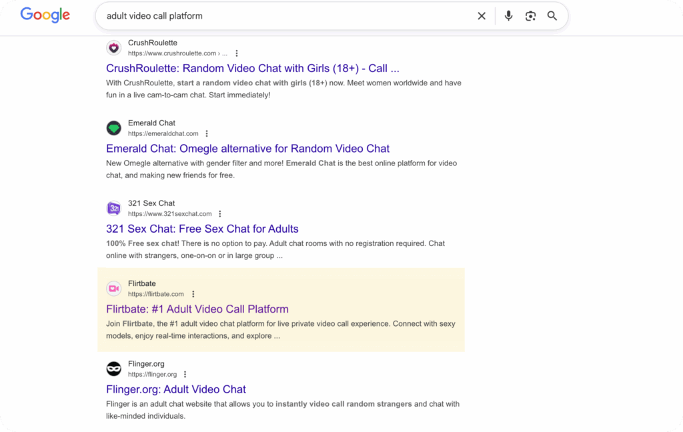Screen dimensions: 683x432
Task: Click the https://emeraldchat.com URL text
Action: tap(163, 134)
